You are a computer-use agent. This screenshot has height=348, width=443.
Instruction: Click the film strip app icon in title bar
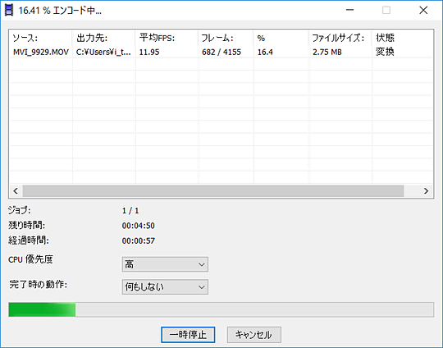coord(9,11)
